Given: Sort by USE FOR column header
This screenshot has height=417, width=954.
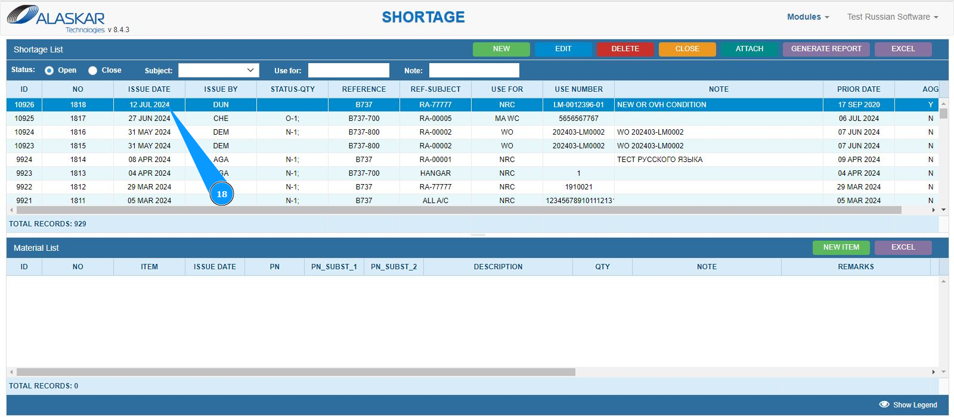Looking at the screenshot, I should pyautogui.click(x=507, y=89).
